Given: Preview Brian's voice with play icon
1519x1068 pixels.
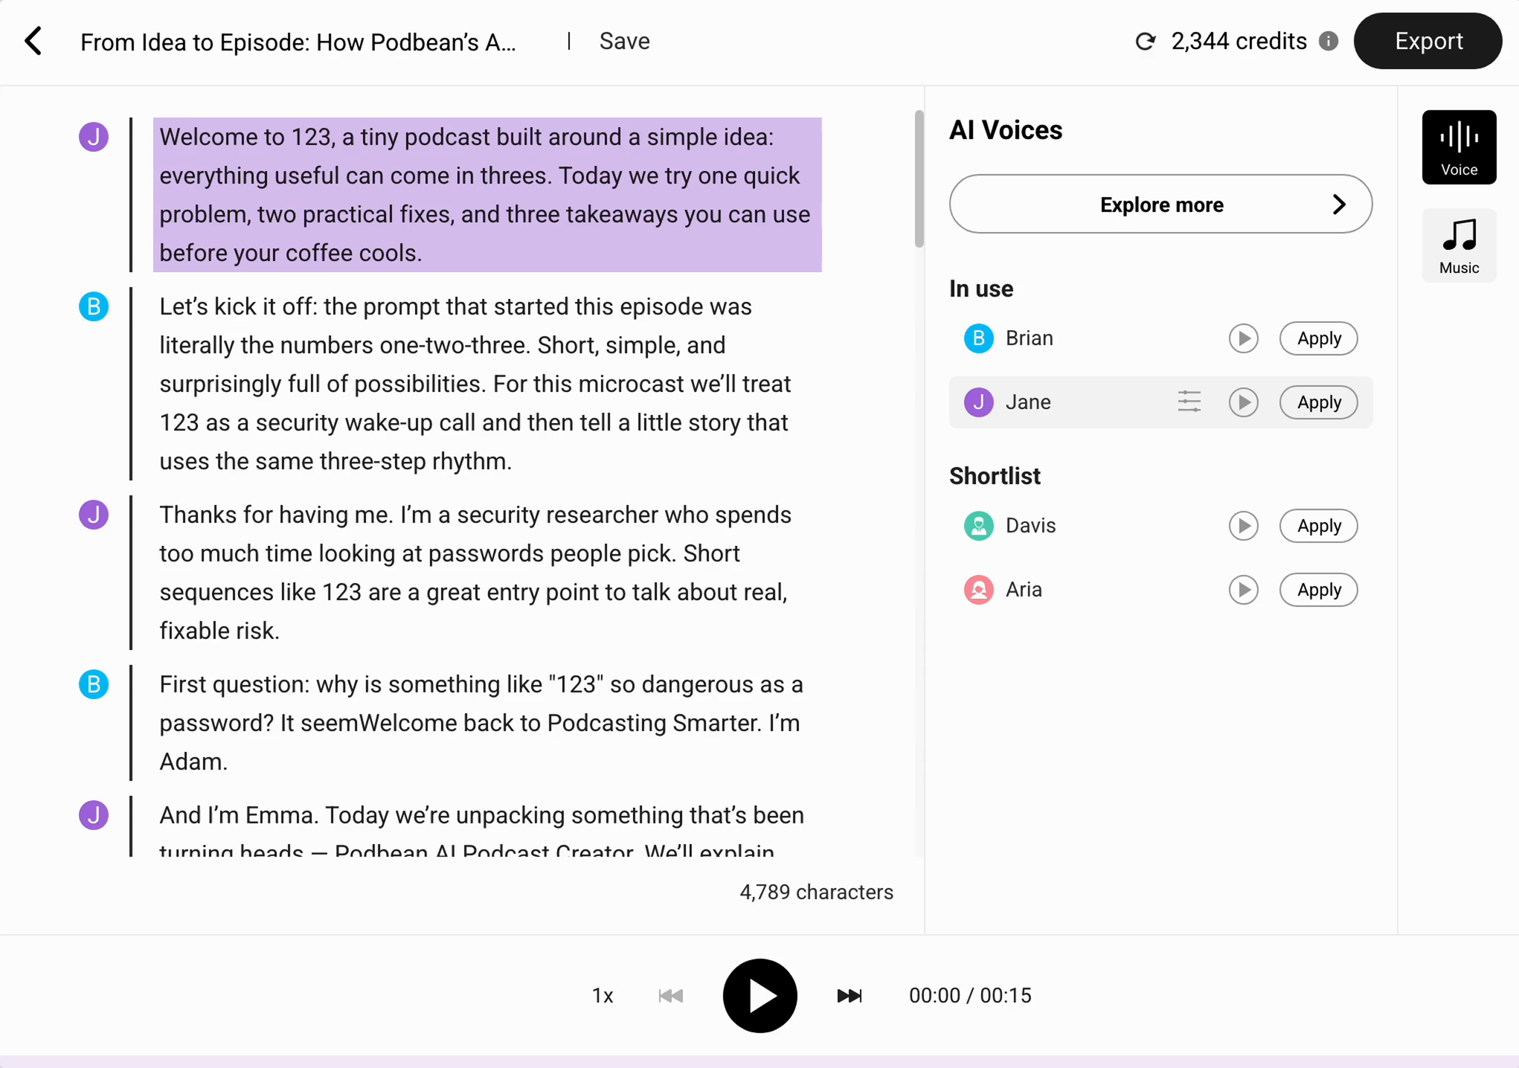Looking at the screenshot, I should click(1243, 338).
